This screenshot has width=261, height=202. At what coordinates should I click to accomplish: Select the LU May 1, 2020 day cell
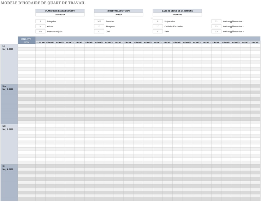pos(9,64)
